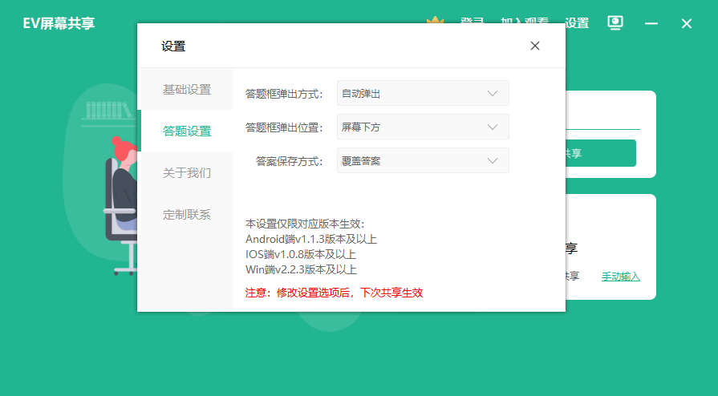
Task: Click the screen-cast monitor icon in title bar
Action: tap(615, 22)
